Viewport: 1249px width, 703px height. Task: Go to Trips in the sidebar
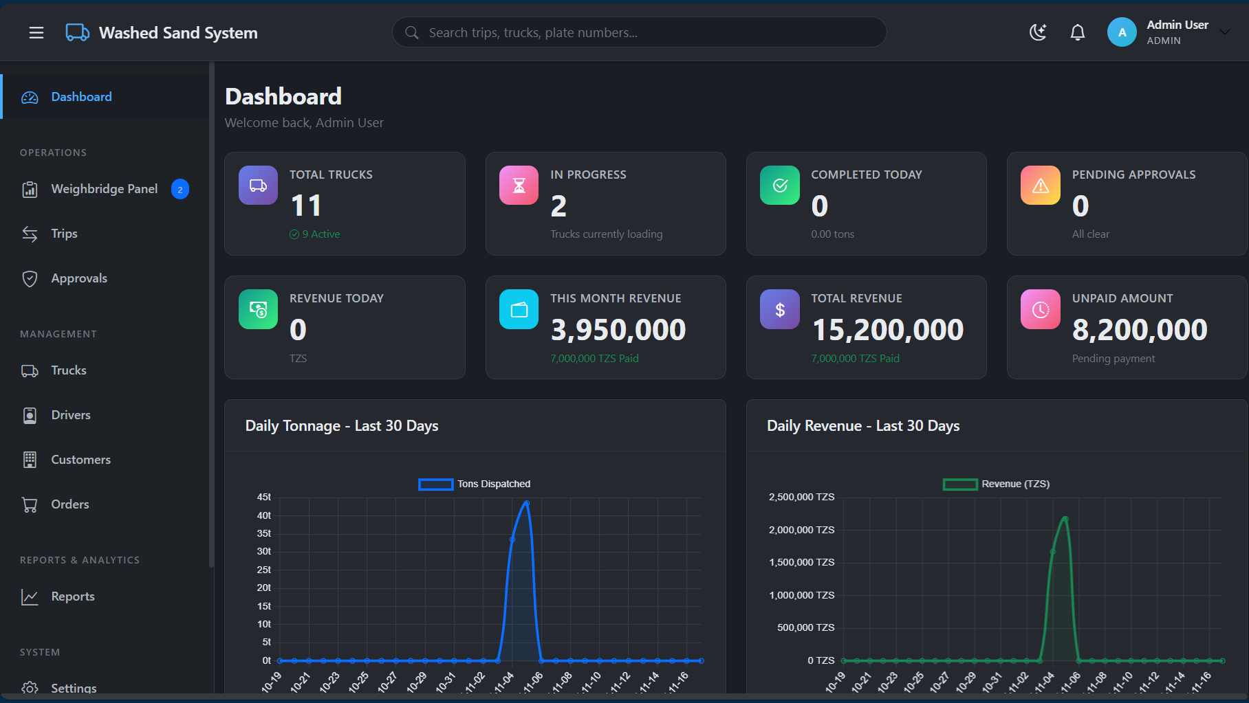pos(64,234)
